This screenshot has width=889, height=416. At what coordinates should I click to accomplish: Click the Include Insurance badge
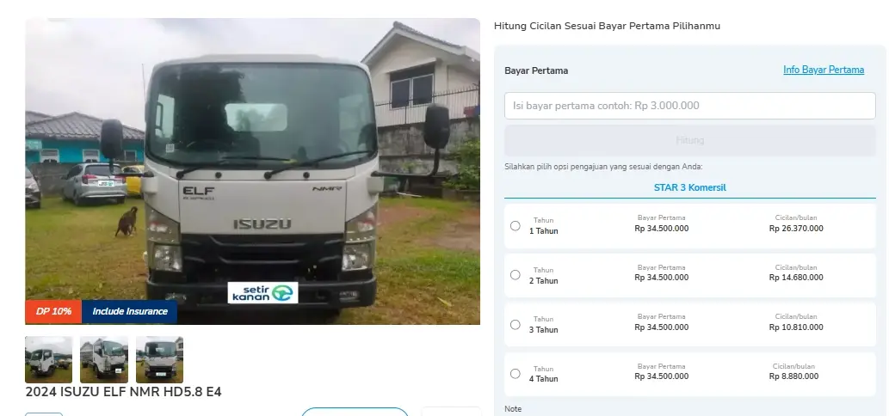coord(130,311)
